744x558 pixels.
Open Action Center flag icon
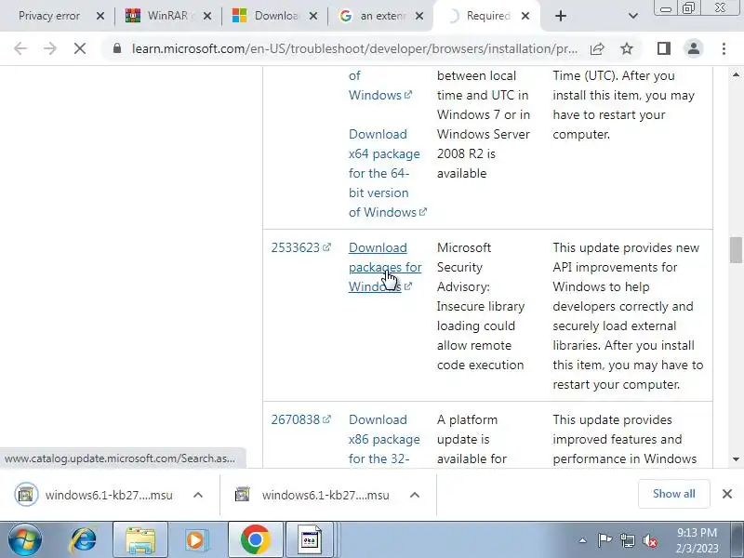coord(605,540)
